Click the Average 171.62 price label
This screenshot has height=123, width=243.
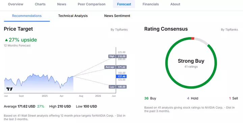tap(115, 67)
